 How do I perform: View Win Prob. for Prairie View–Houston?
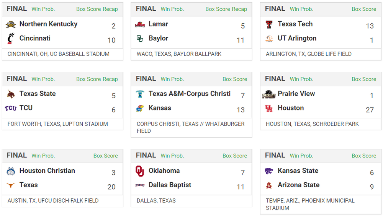301,79
